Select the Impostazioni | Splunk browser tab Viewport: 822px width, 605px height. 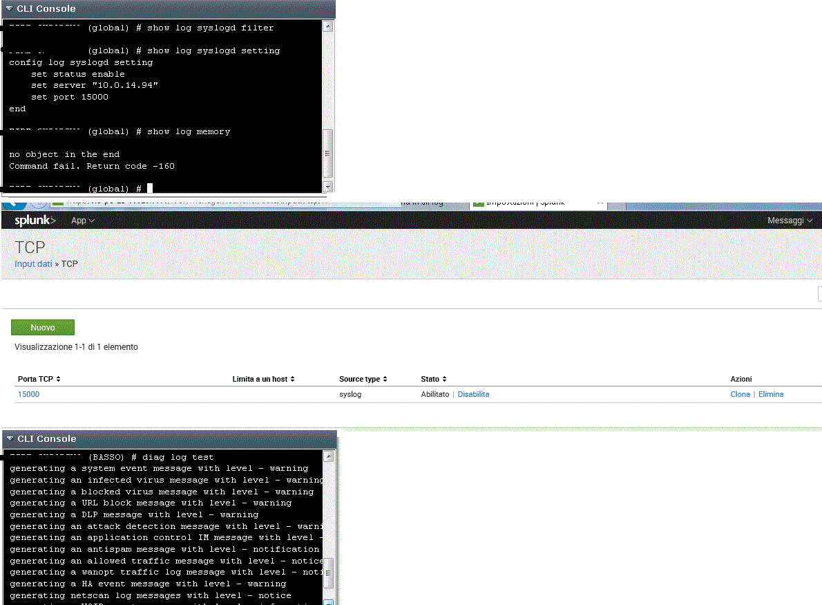(x=538, y=205)
